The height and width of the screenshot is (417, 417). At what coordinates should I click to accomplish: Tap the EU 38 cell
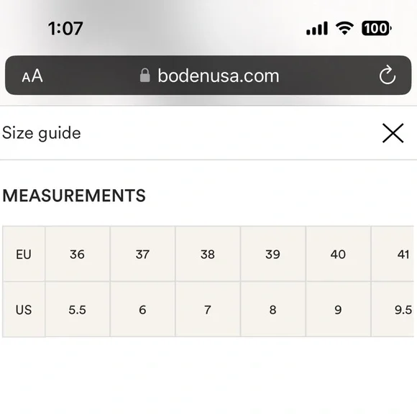point(208,254)
